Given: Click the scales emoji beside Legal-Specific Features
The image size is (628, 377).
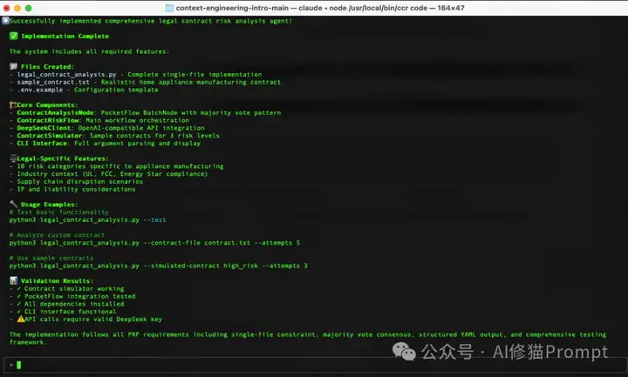Looking at the screenshot, I should click(x=13, y=158).
